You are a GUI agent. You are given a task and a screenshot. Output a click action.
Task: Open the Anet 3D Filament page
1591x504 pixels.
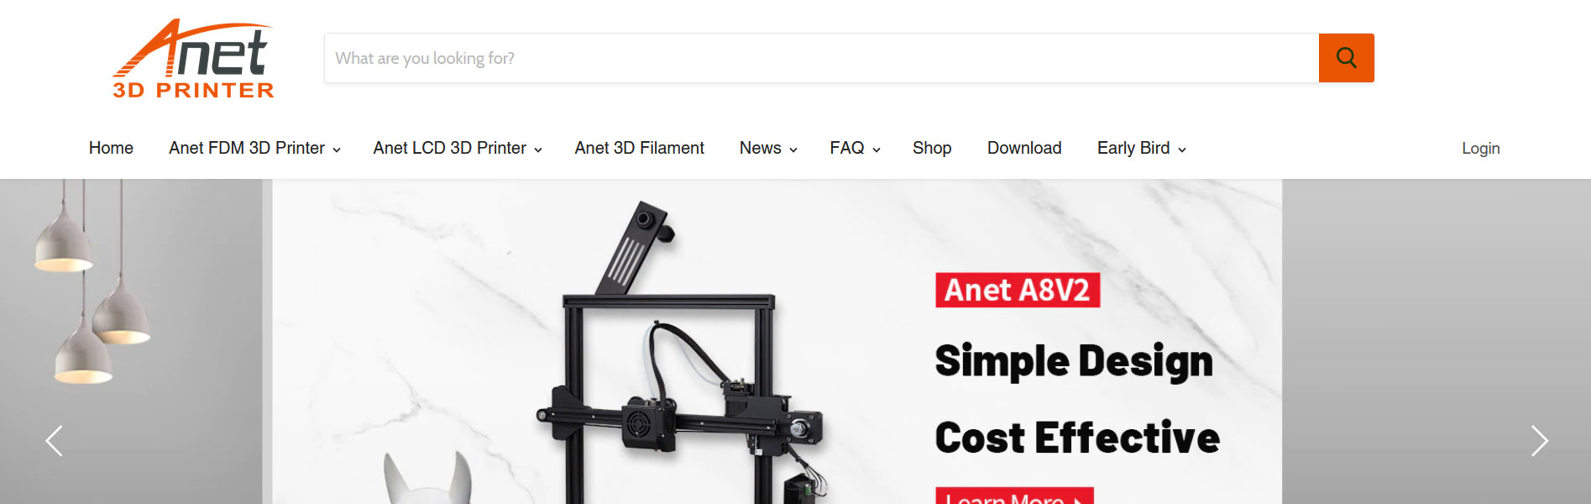639,149
